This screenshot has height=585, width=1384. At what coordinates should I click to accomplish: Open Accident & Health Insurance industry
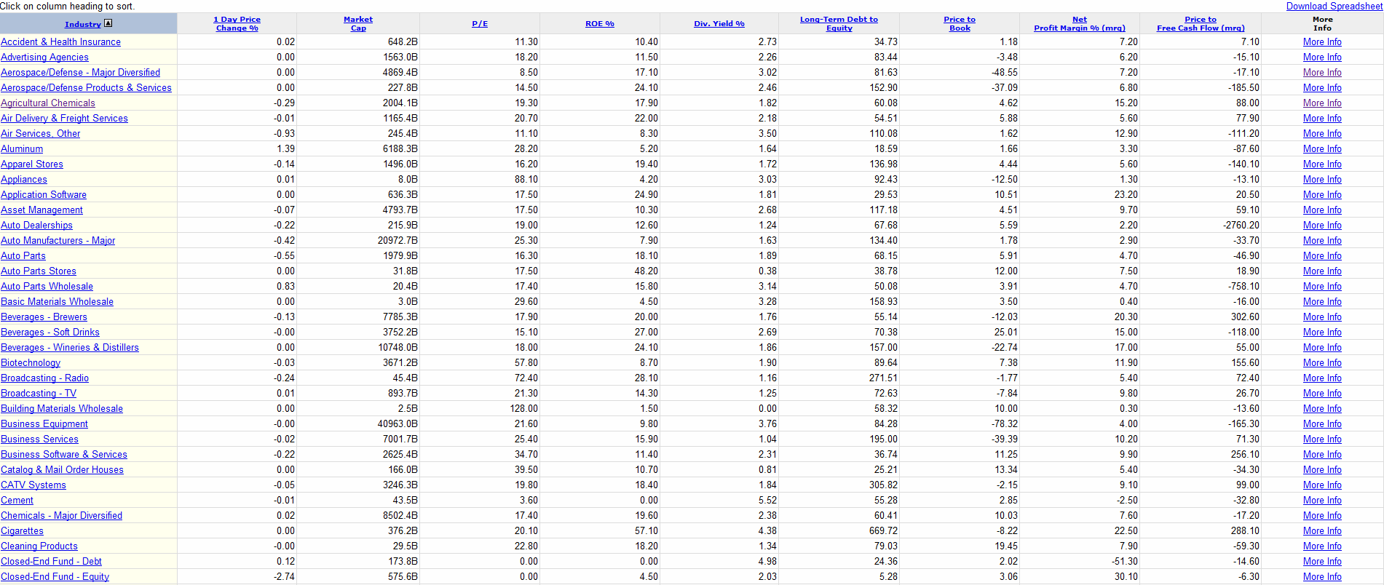click(x=61, y=42)
